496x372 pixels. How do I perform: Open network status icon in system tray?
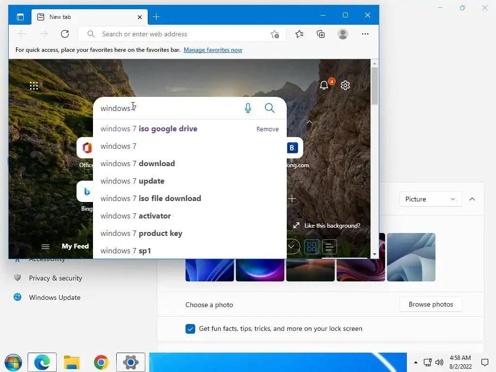click(x=427, y=362)
